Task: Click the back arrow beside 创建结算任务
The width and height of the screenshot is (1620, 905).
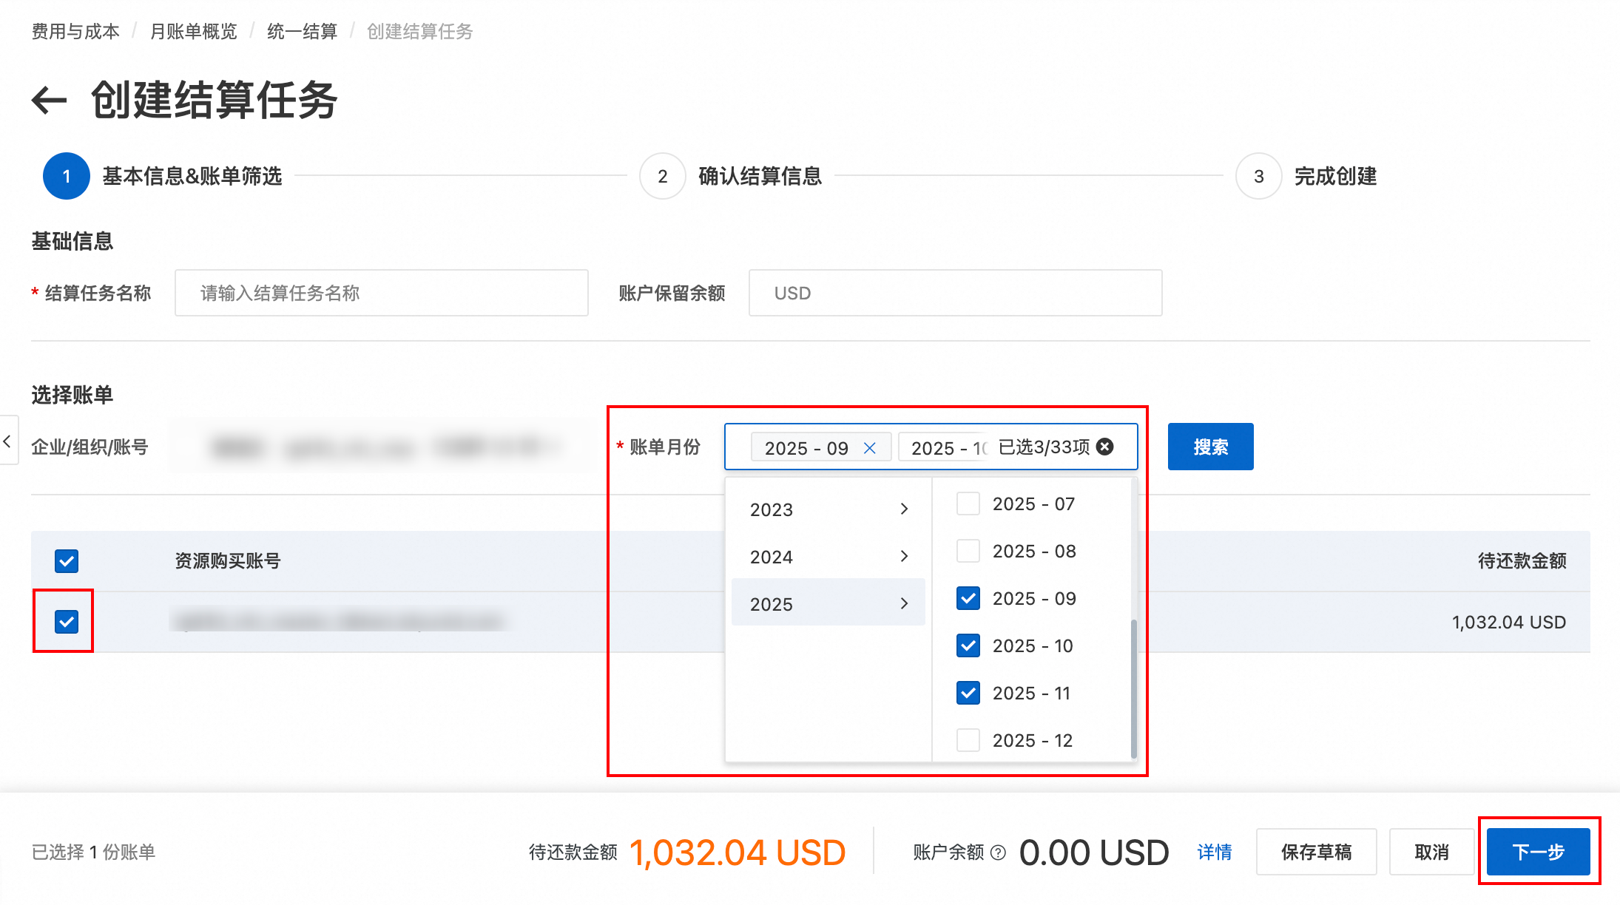Action: (x=50, y=101)
